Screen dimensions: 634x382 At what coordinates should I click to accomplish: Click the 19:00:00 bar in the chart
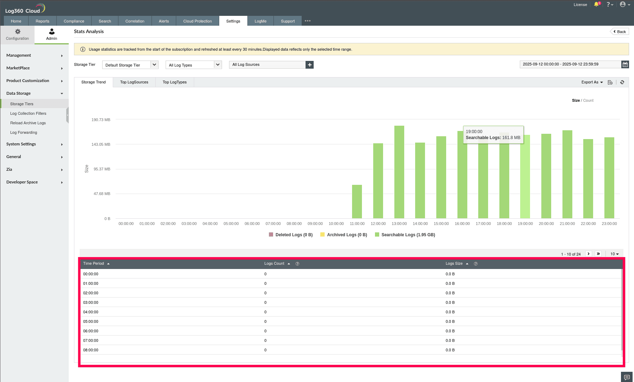(525, 176)
